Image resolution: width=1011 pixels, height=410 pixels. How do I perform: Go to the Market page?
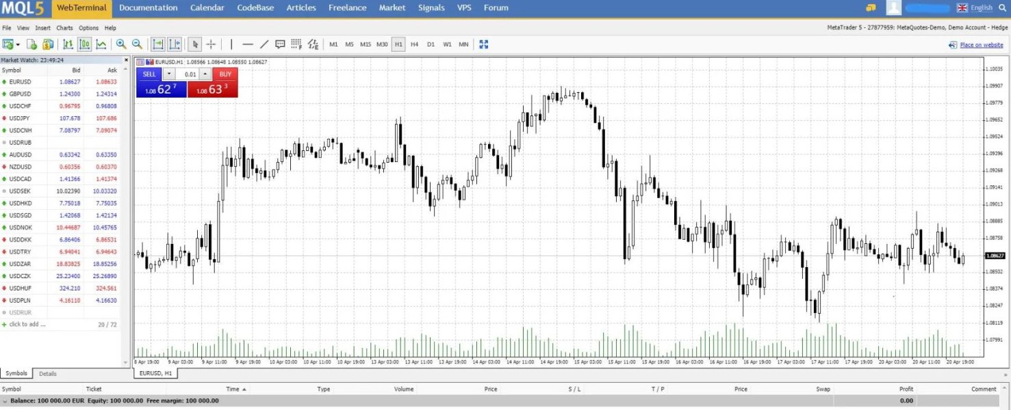[392, 8]
